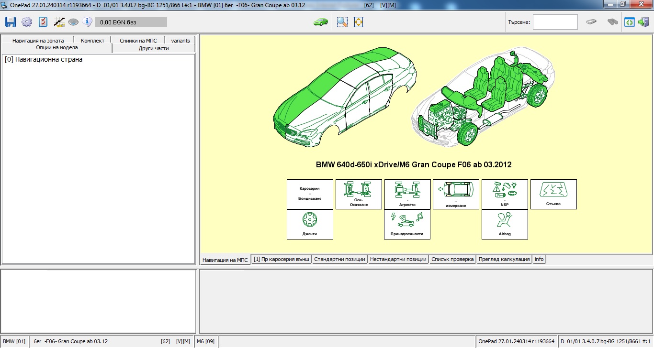
Task: Click the Търсене search input field
Action: coord(555,22)
